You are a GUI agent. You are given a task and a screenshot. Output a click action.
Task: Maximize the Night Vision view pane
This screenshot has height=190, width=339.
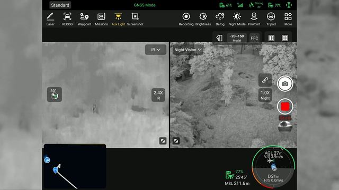(176, 141)
